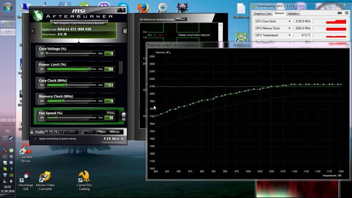Open the Afterburner info 'i' side button
352x198 pixels.
[x=124, y=31]
